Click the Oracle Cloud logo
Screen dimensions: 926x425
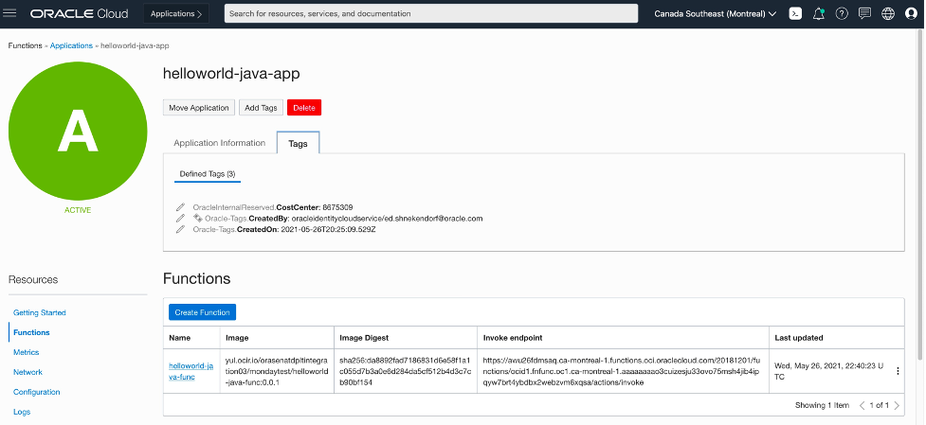[x=79, y=13]
